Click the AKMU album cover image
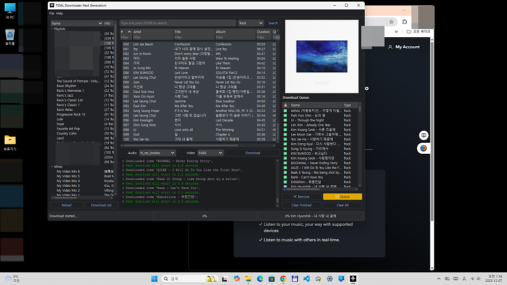Viewport: 507px width, 285px height. pyautogui.click(x=322, y=57)
